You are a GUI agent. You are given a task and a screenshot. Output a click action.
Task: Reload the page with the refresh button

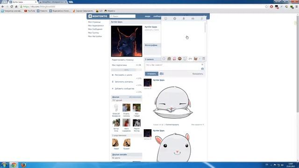click(x=12, y=7)
